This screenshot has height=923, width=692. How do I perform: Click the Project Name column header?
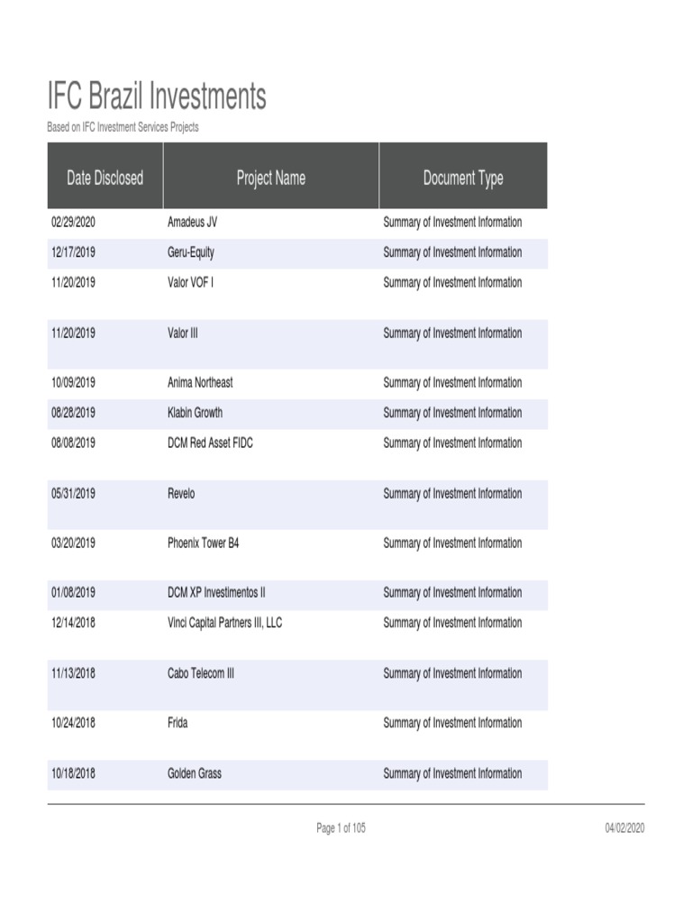(x=270, y=178)
